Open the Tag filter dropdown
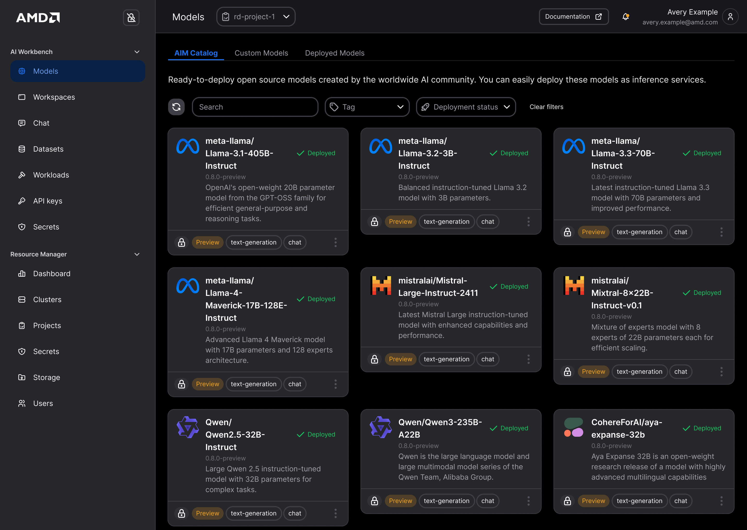The image size is (747, 530). [x=367, y=107]
